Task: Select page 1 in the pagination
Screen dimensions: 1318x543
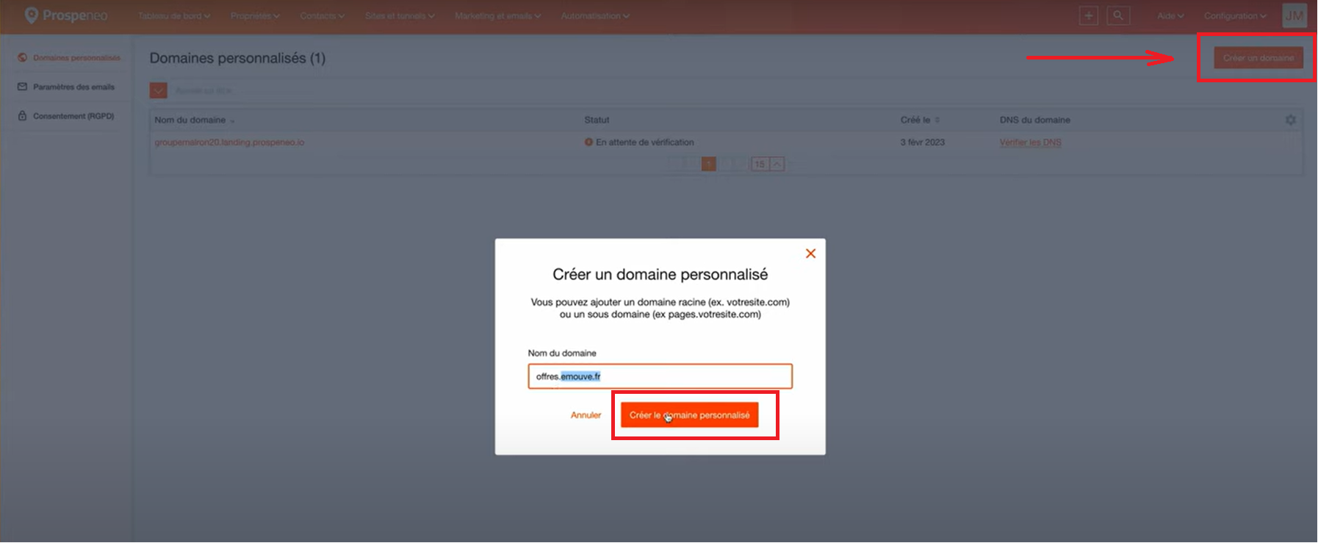Action: click(x=708, y=164)
